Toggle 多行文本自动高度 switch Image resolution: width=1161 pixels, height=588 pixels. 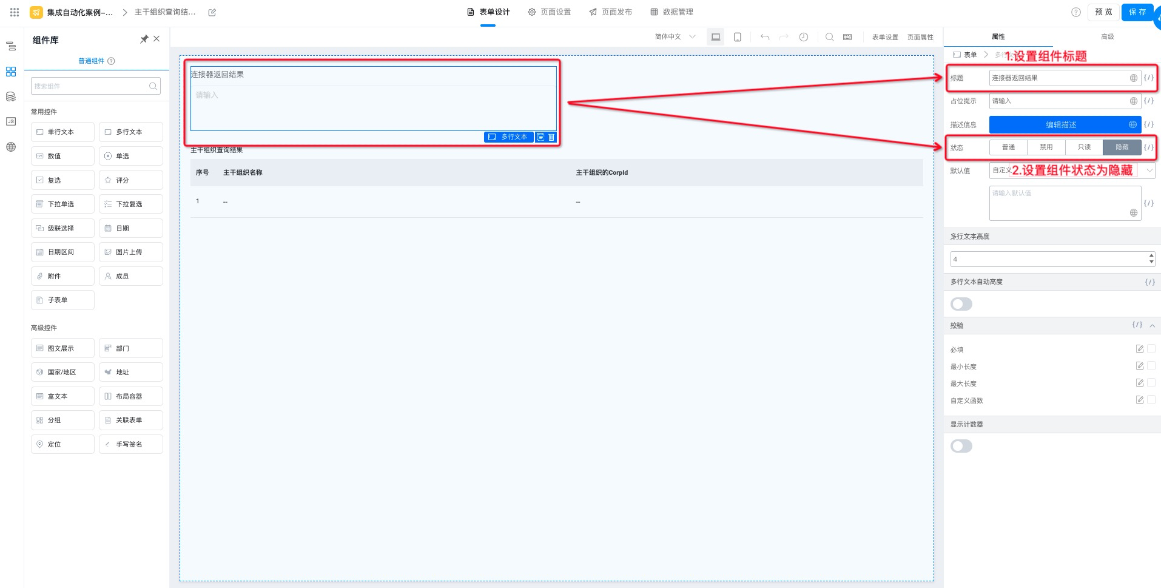pos(961,304)
